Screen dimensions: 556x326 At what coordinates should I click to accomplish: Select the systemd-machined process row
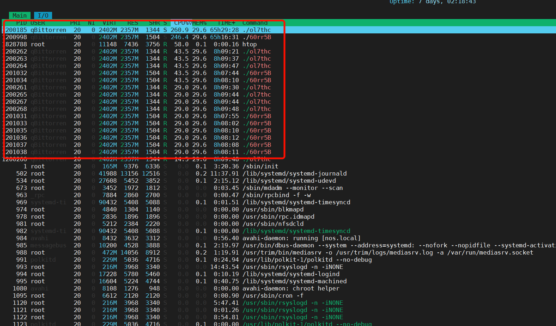pyautogui.click(x=279, y=281)
